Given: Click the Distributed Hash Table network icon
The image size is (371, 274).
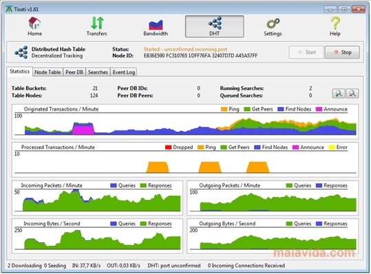Looking at the screenshot, I should click(21, 52).
